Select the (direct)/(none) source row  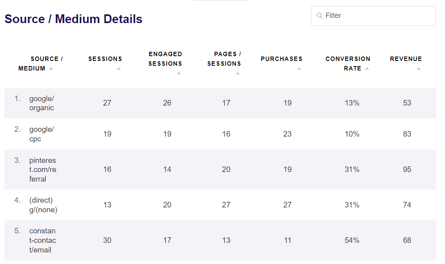[x=43, y=205]
